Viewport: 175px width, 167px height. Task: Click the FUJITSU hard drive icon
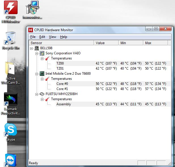[x=42, y=94]
